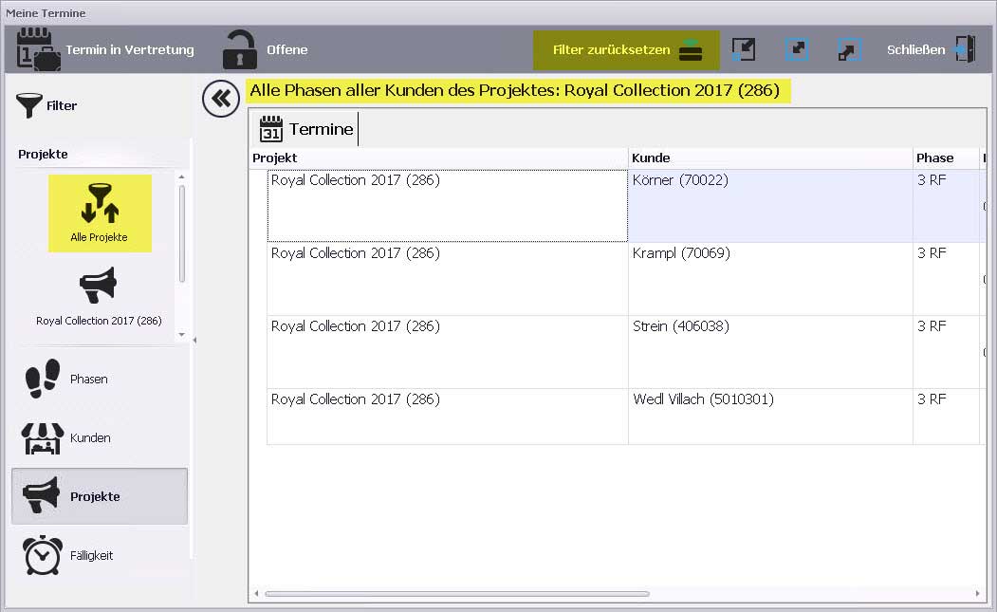This screenshot has height=612, width=997.
Task: Click the horizontal scrollbar of the table
Action: (456, 594)
